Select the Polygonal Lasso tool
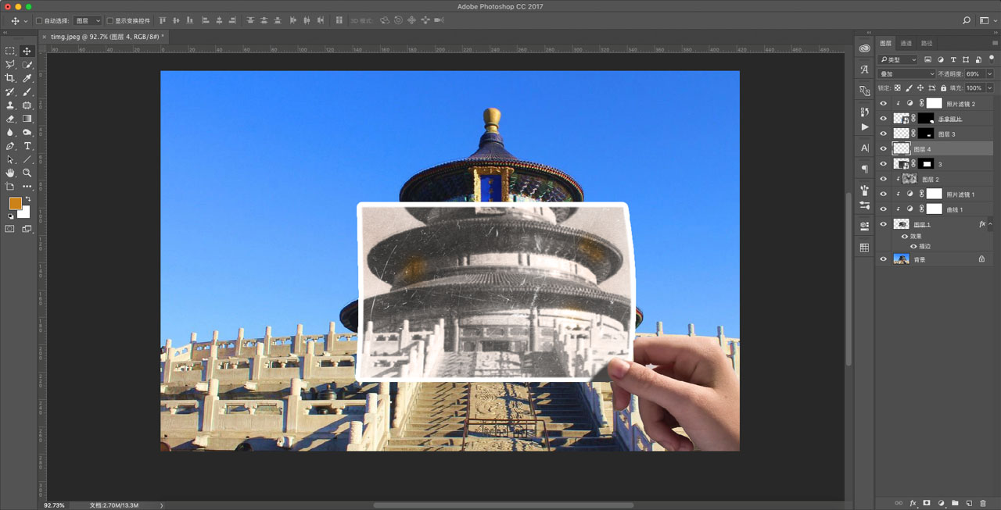Image resolution: width=1001 pixels, height=510 pixels. (x=10, y=65)
